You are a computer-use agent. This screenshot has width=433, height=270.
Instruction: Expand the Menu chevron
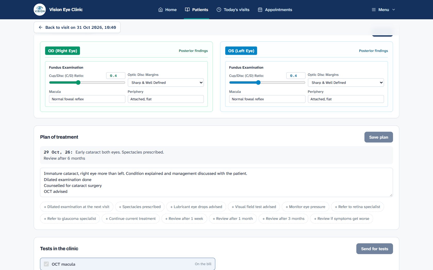[394, 10]
